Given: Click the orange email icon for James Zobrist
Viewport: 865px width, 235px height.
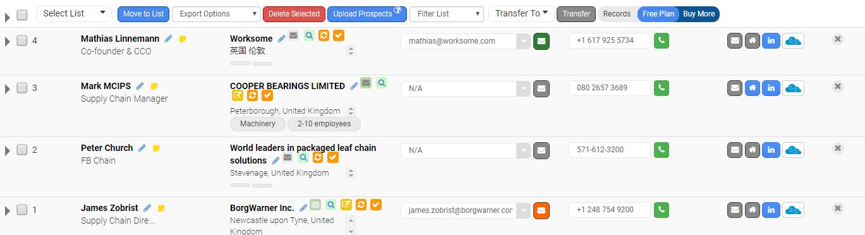Looking at the screenshot, I should 541,210.
